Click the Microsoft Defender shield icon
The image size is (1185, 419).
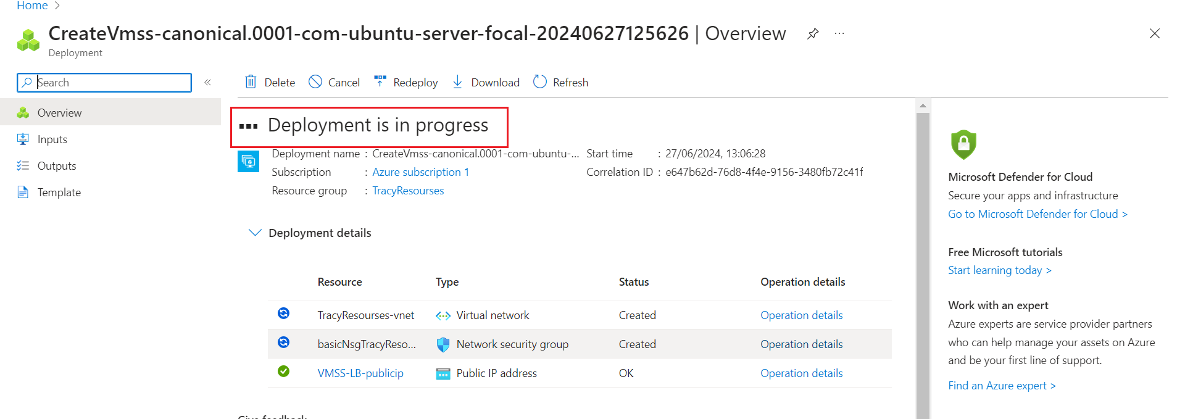pyautogui.click(x=963, y=144)
